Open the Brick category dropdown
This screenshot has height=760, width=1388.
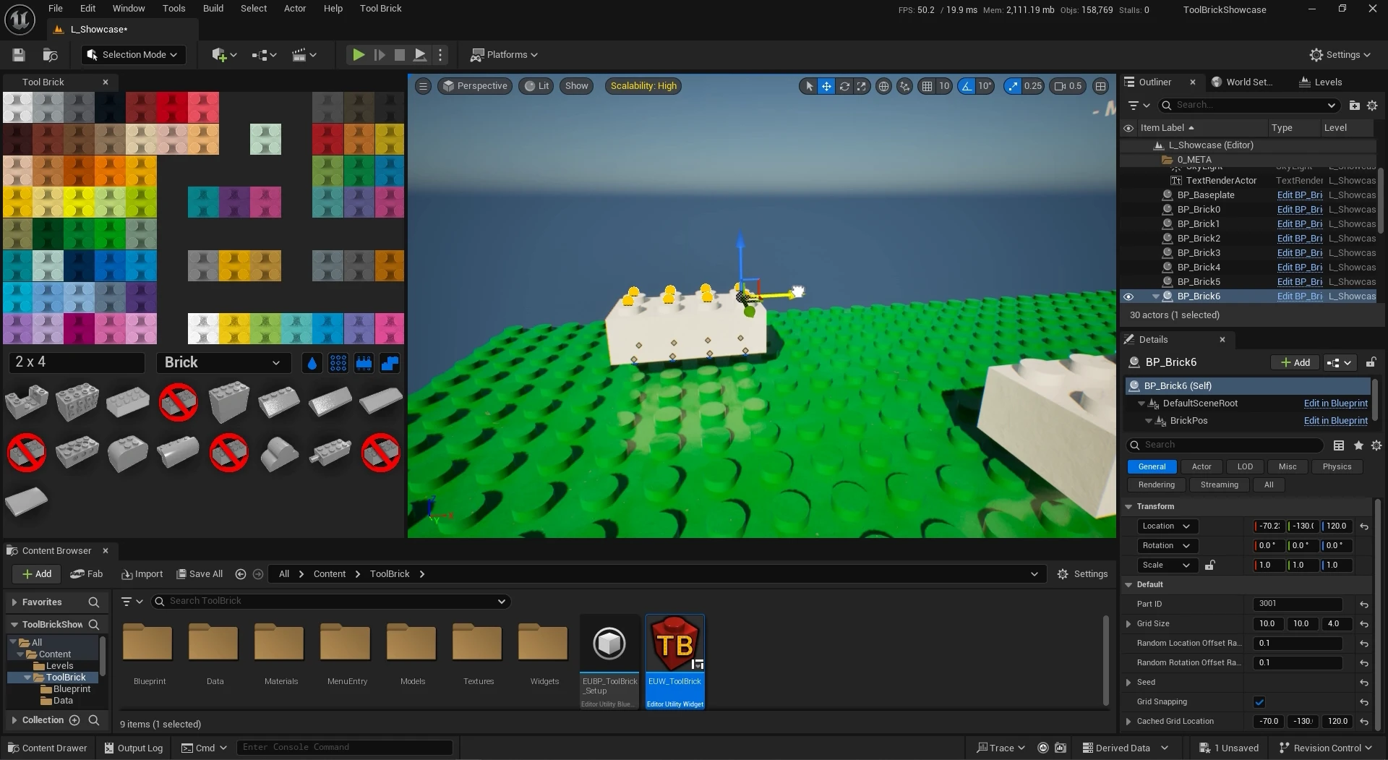click(223, 363)
